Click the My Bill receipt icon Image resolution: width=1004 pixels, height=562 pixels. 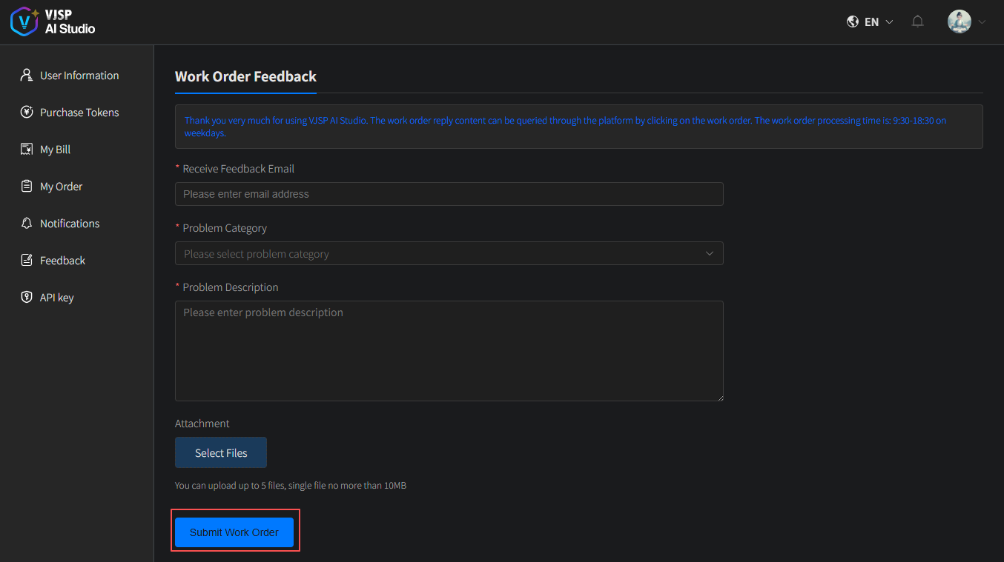click(x=27, y=150)
